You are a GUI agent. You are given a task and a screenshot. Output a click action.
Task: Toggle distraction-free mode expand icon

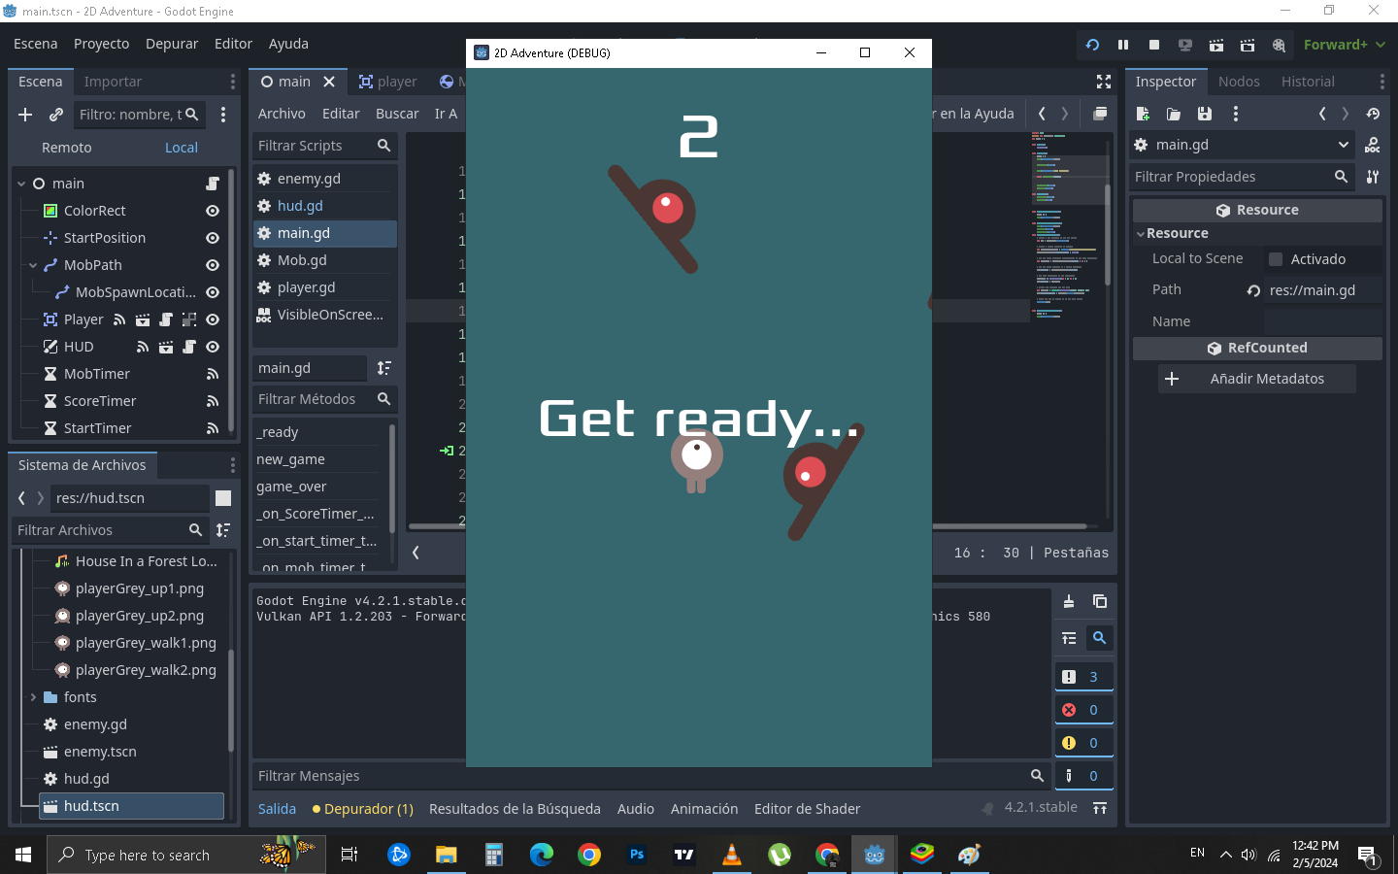[1104, 82]
